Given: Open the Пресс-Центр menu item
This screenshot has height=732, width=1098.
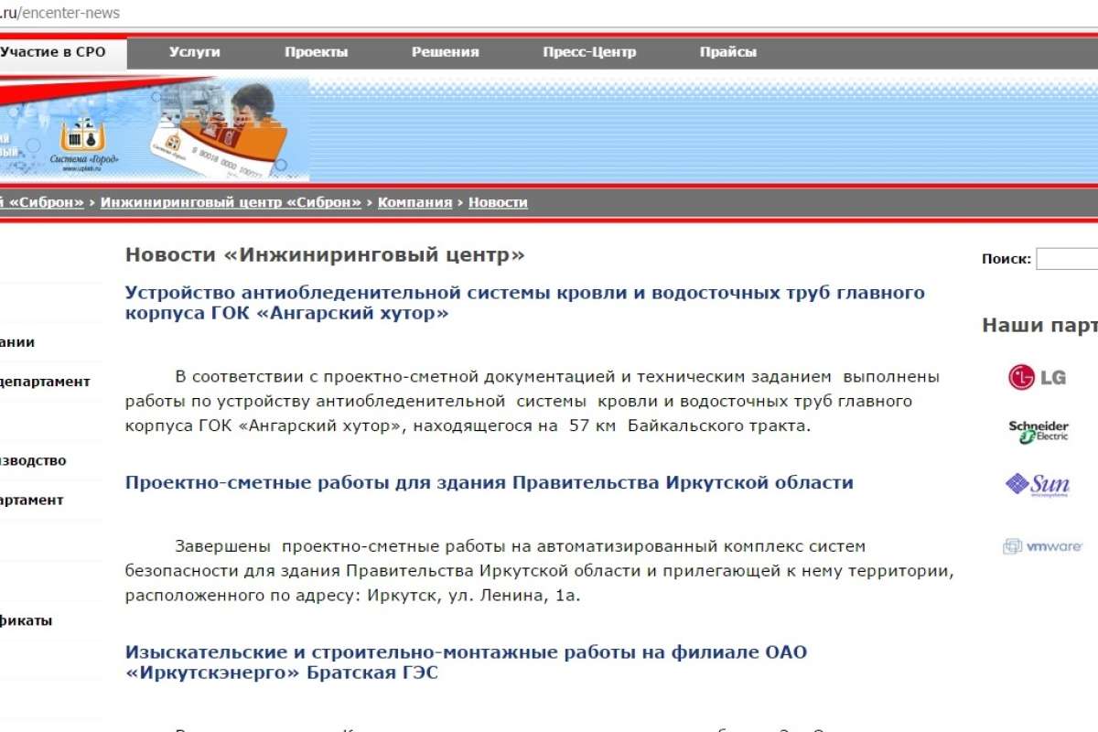Looking at the screenshot, I should [x=588, y=52].
